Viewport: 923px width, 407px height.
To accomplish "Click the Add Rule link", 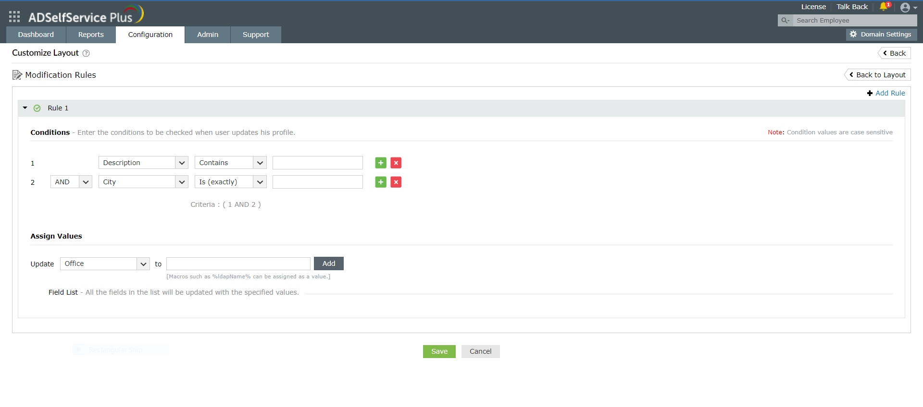I will (886, 93).
